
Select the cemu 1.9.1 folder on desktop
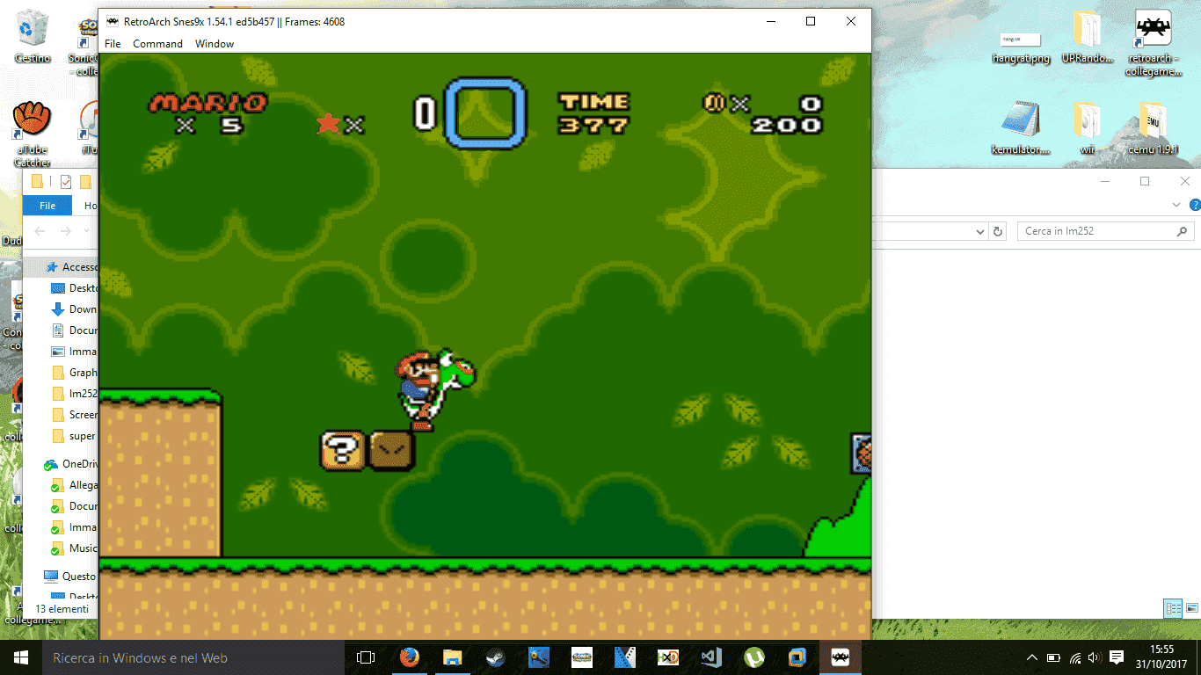[1154, 128]
